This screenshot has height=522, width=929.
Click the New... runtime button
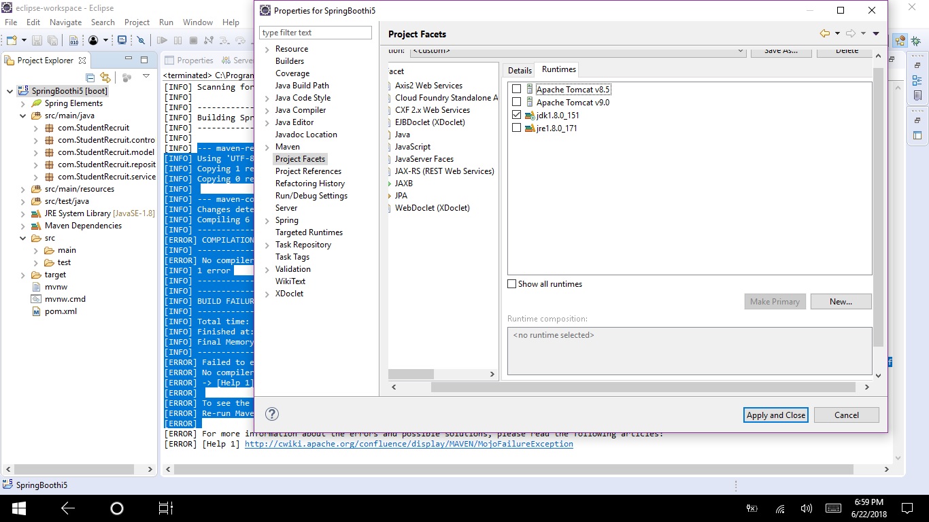click(x=841, y=302)
